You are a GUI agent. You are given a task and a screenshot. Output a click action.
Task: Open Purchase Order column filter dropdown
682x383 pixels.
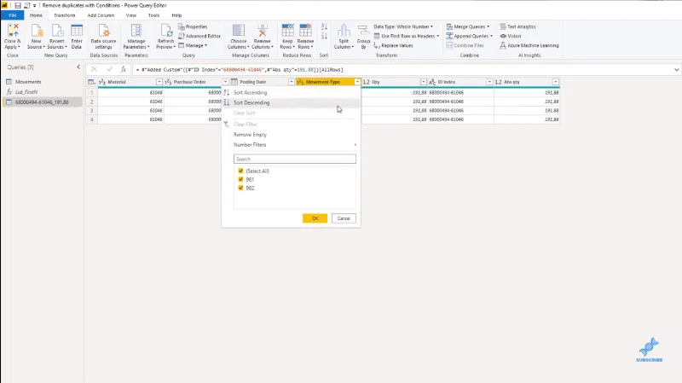point(225,82)
